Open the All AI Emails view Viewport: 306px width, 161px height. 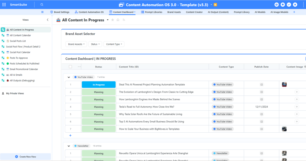(25, 75)
